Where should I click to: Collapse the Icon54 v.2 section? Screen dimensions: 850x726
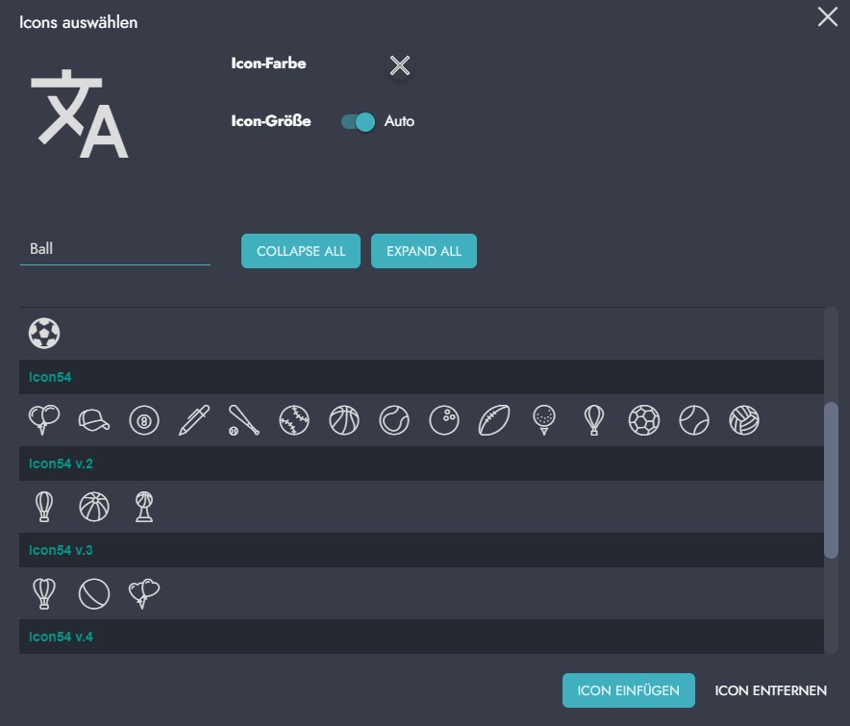(421, 463)
